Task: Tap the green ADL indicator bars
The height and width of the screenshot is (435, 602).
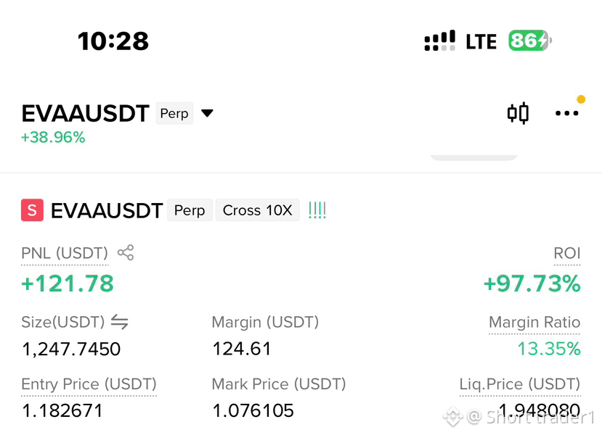Action: (317, 210)
